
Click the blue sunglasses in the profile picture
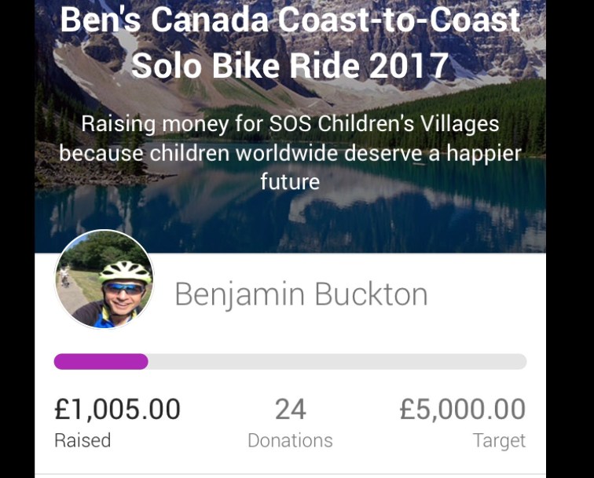pyautogui.click(x=125, y=288)
